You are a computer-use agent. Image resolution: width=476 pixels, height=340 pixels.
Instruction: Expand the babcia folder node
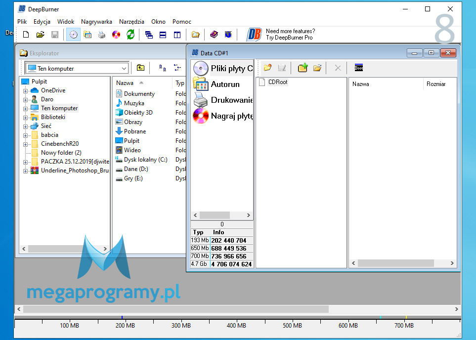click(x=26, y=135)
